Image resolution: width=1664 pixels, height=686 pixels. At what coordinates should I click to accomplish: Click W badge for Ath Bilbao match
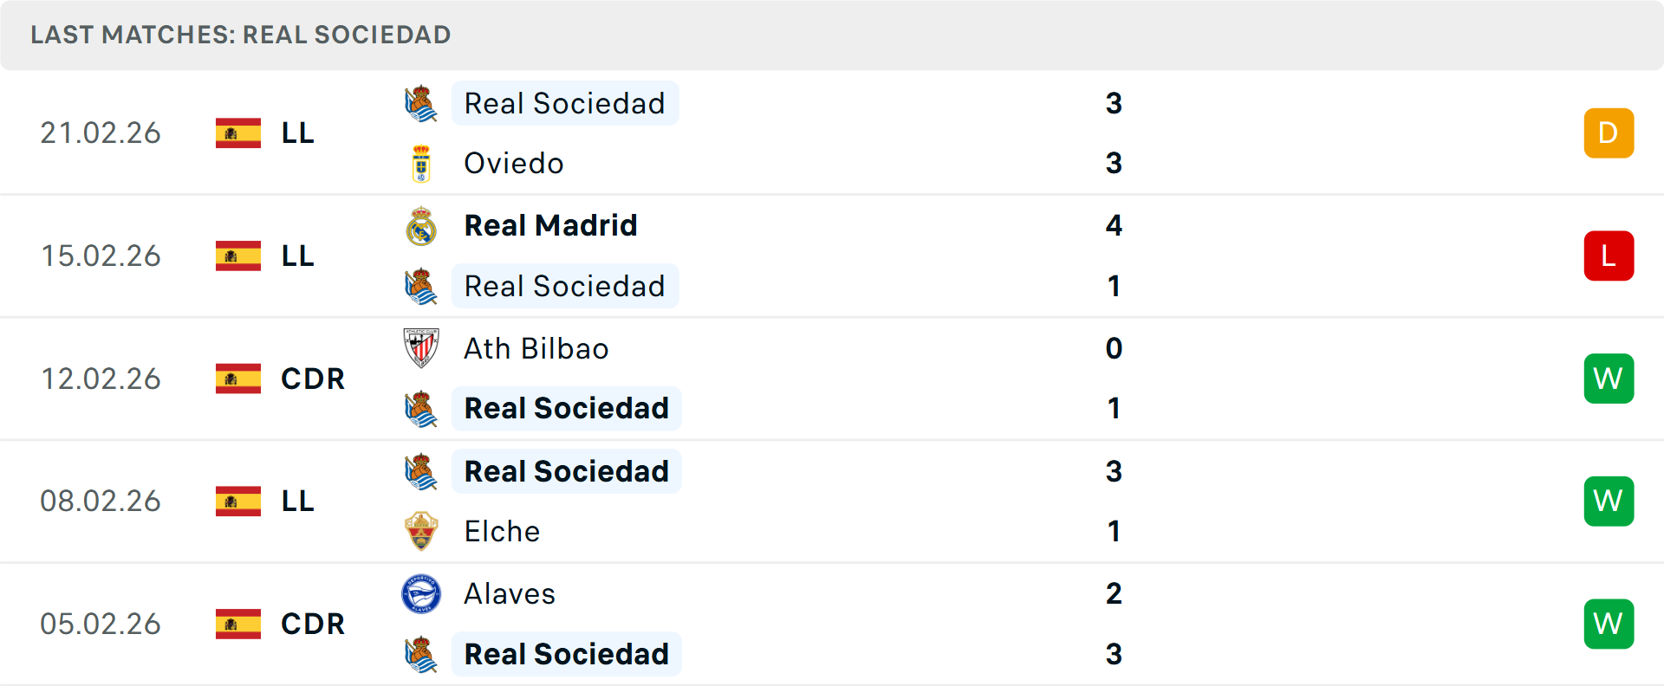tap(1609, 379)
